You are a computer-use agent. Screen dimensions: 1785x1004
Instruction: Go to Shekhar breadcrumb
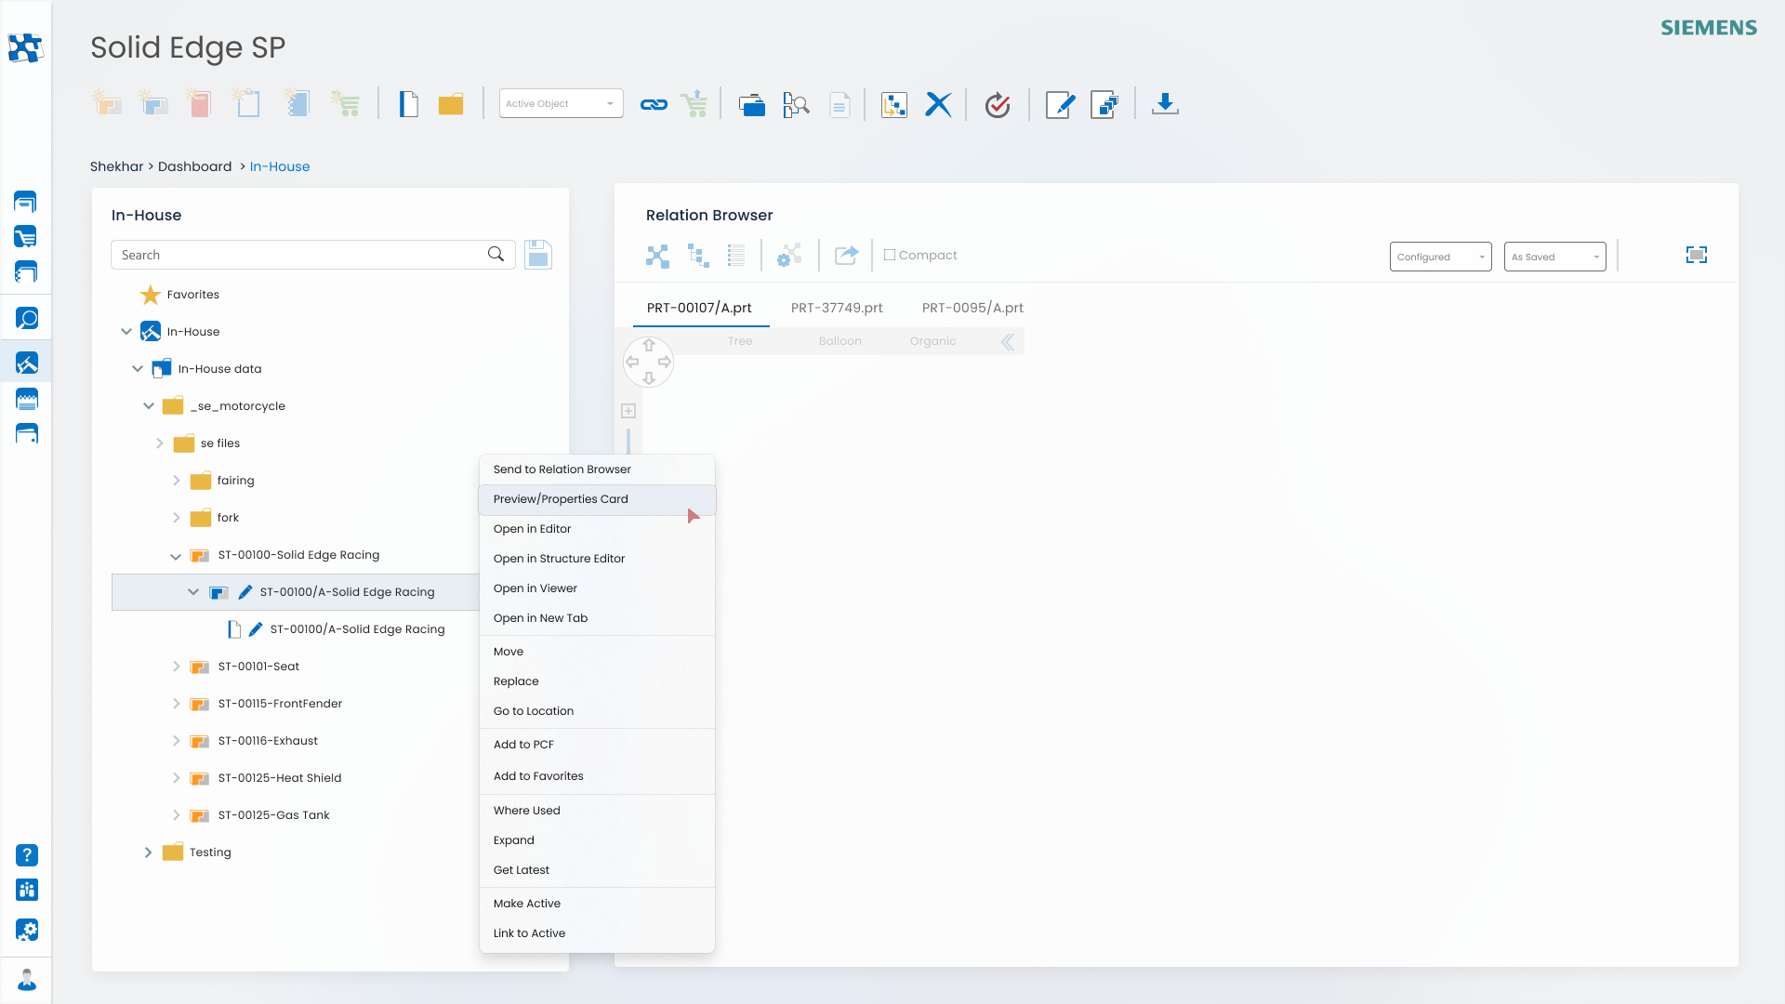(117, 166)
